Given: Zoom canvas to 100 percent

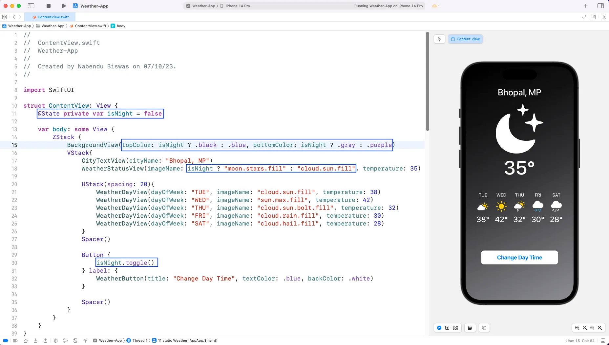Looking at the screenshot, I should pos(585,328).
